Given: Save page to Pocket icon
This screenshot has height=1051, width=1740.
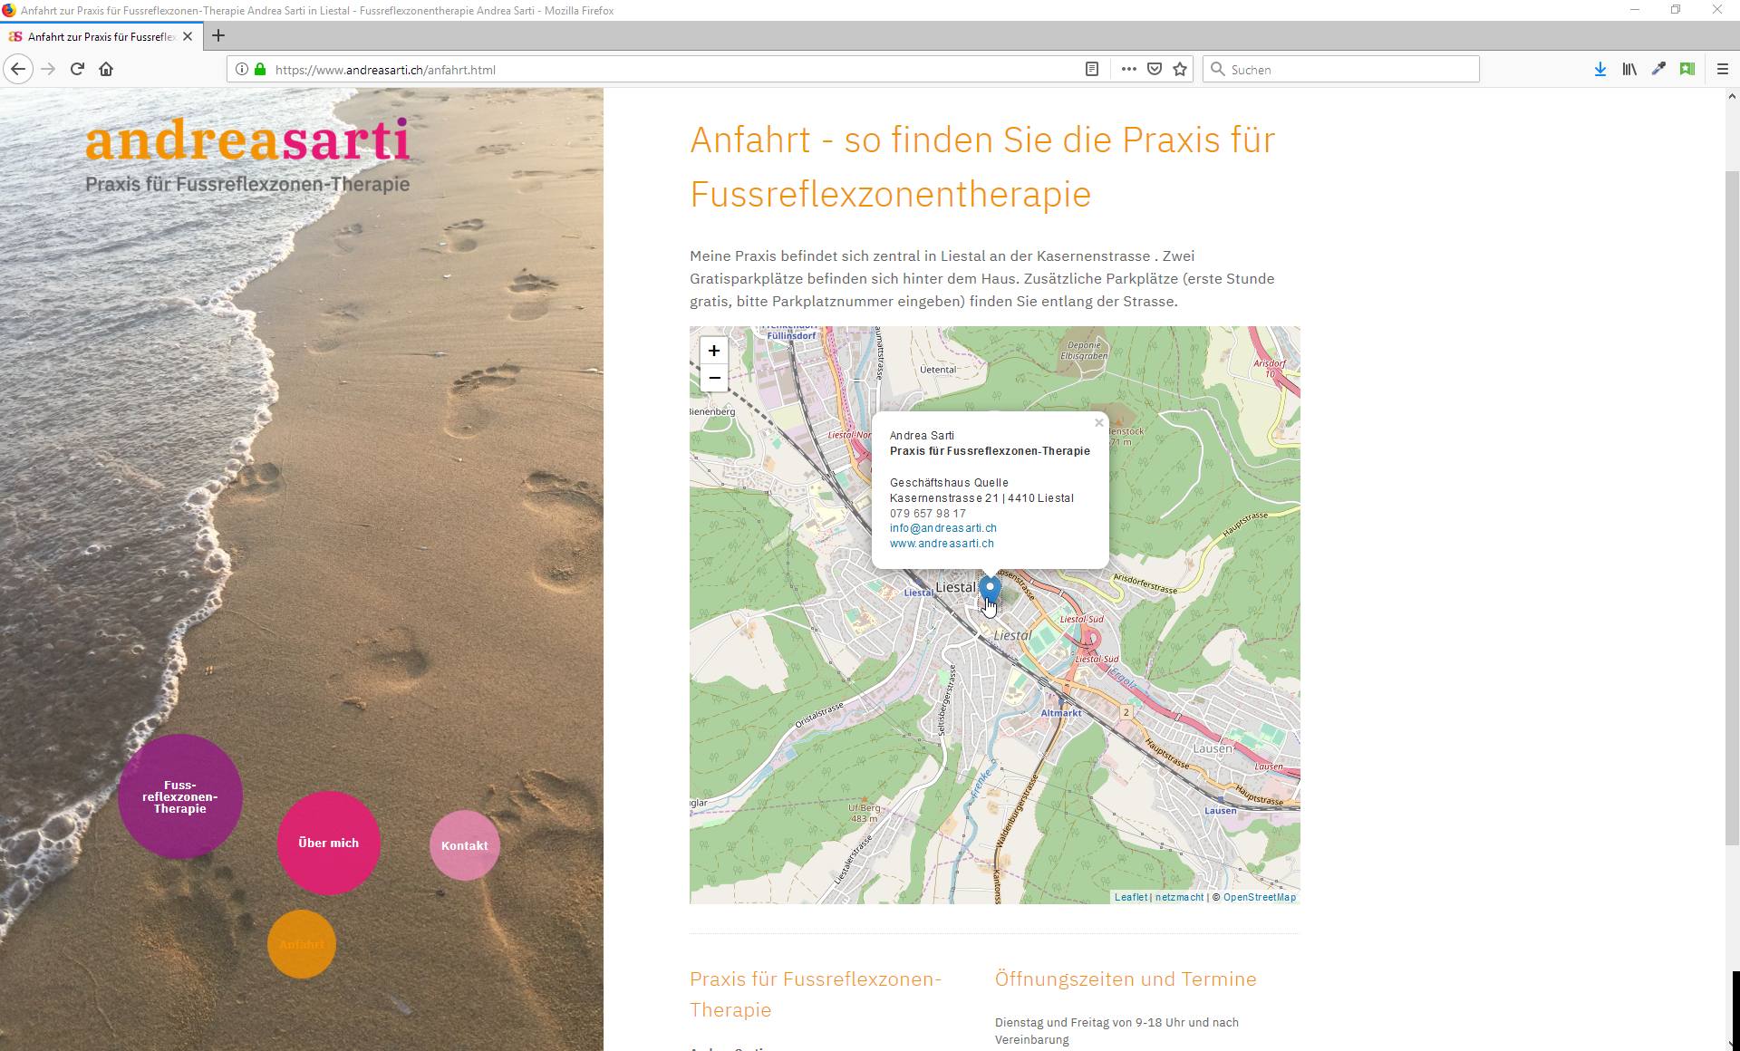Looking at the screenshot, I should coord(1155,69).
